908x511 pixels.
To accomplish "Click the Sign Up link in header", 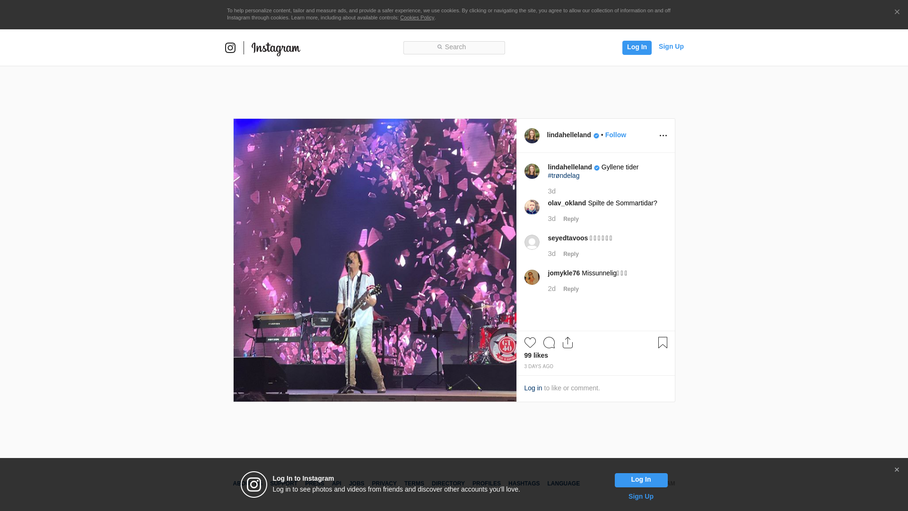I will 671,46.
